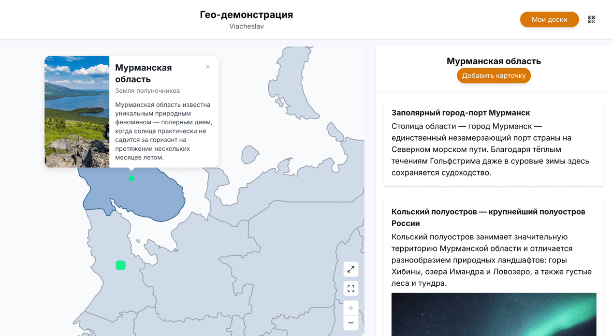Select the small round island in the sea
Image resolution: width=612 pixels, height=336 pixels.
click(249, 155)
